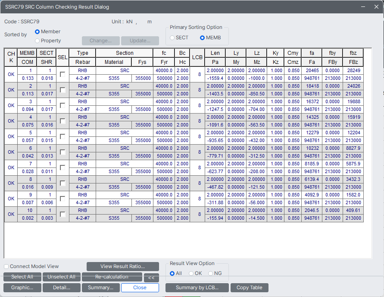Tick the SEL checkbox for member 3
Screen dimensions: 384x297
(x=62, y=105)
